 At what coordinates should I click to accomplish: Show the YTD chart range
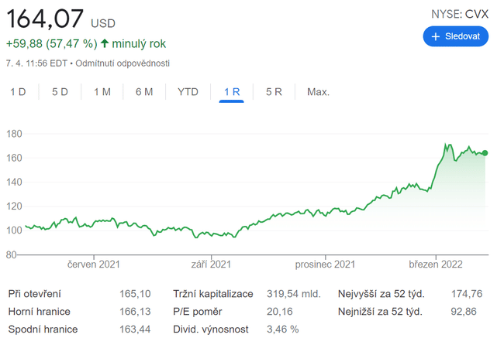[188, 92]
